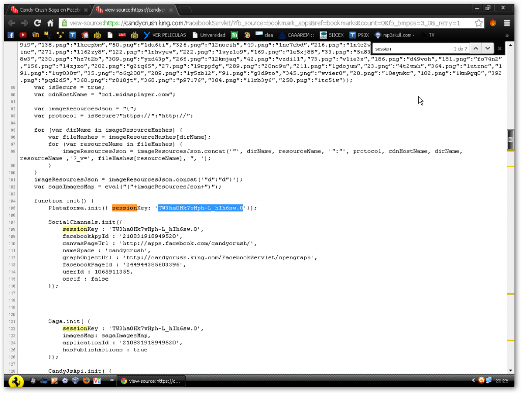521x393 pixels.
Task: Click 'sessionKey' under SocialChannels.init
Action: click(x=80, y=229)
